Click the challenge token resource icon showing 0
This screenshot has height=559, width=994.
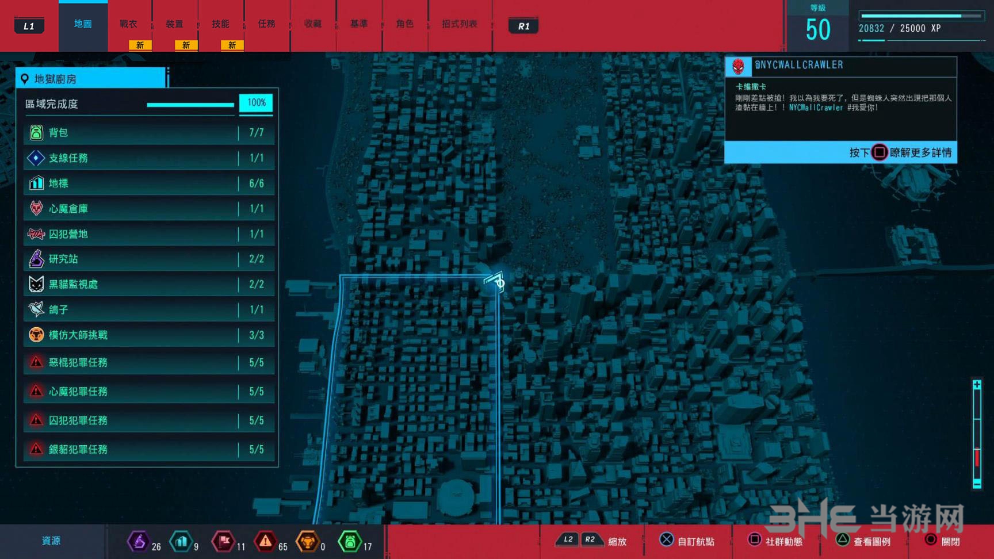(x=308, y=541)
